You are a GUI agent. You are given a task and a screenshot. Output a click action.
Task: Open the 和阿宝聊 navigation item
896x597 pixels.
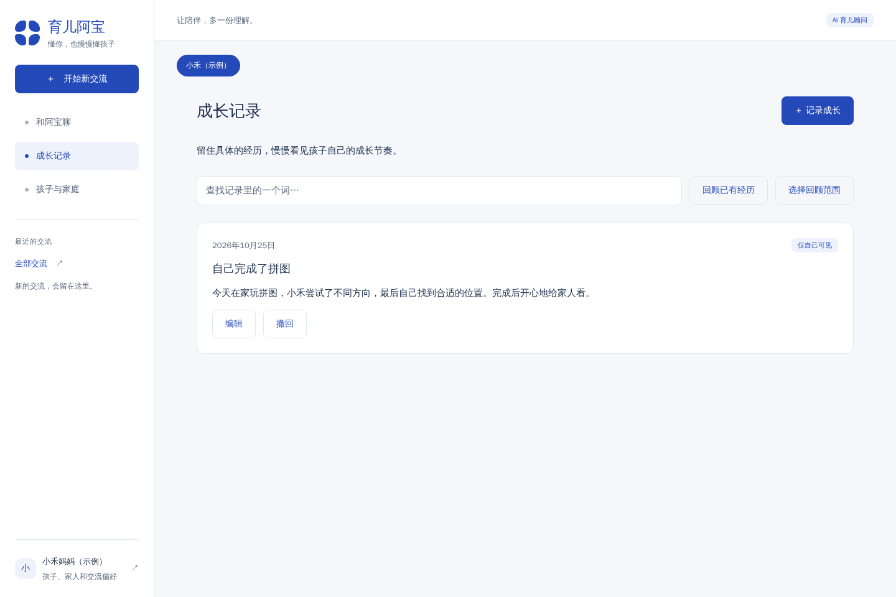pyautogui.click(x=77, y=123)
